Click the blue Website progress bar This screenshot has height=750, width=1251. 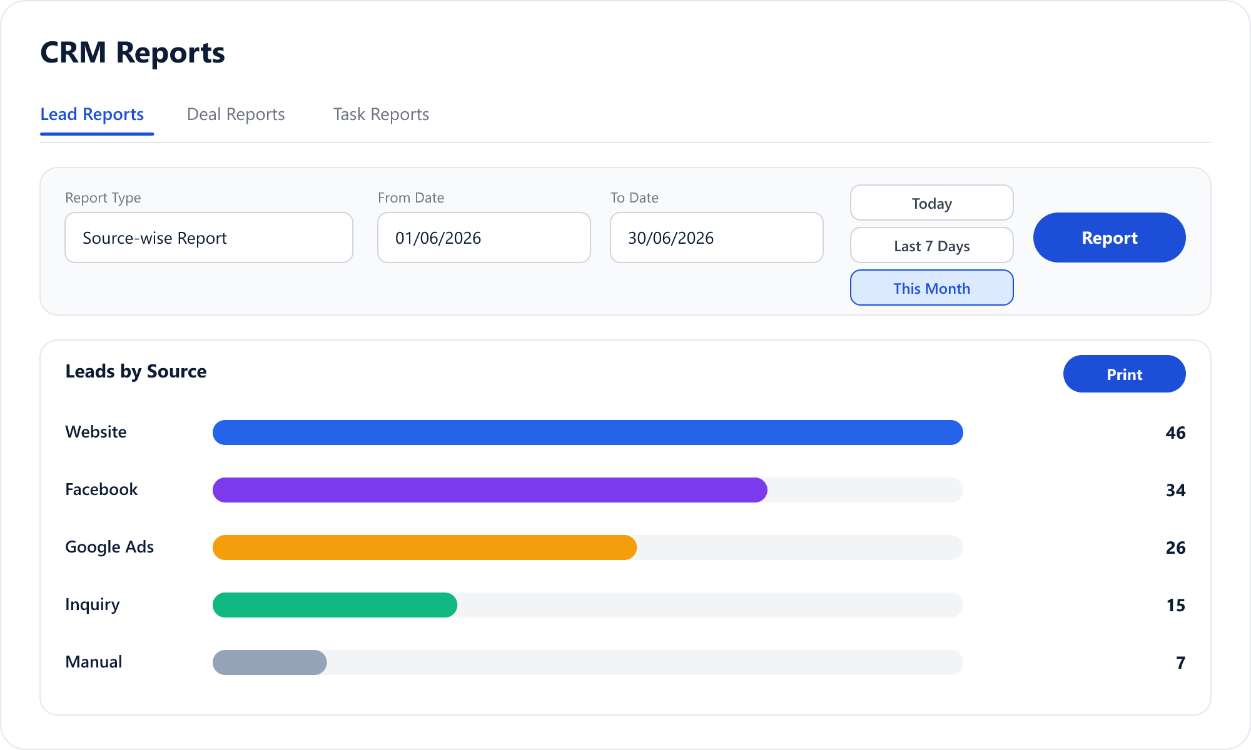click(588, 432)
